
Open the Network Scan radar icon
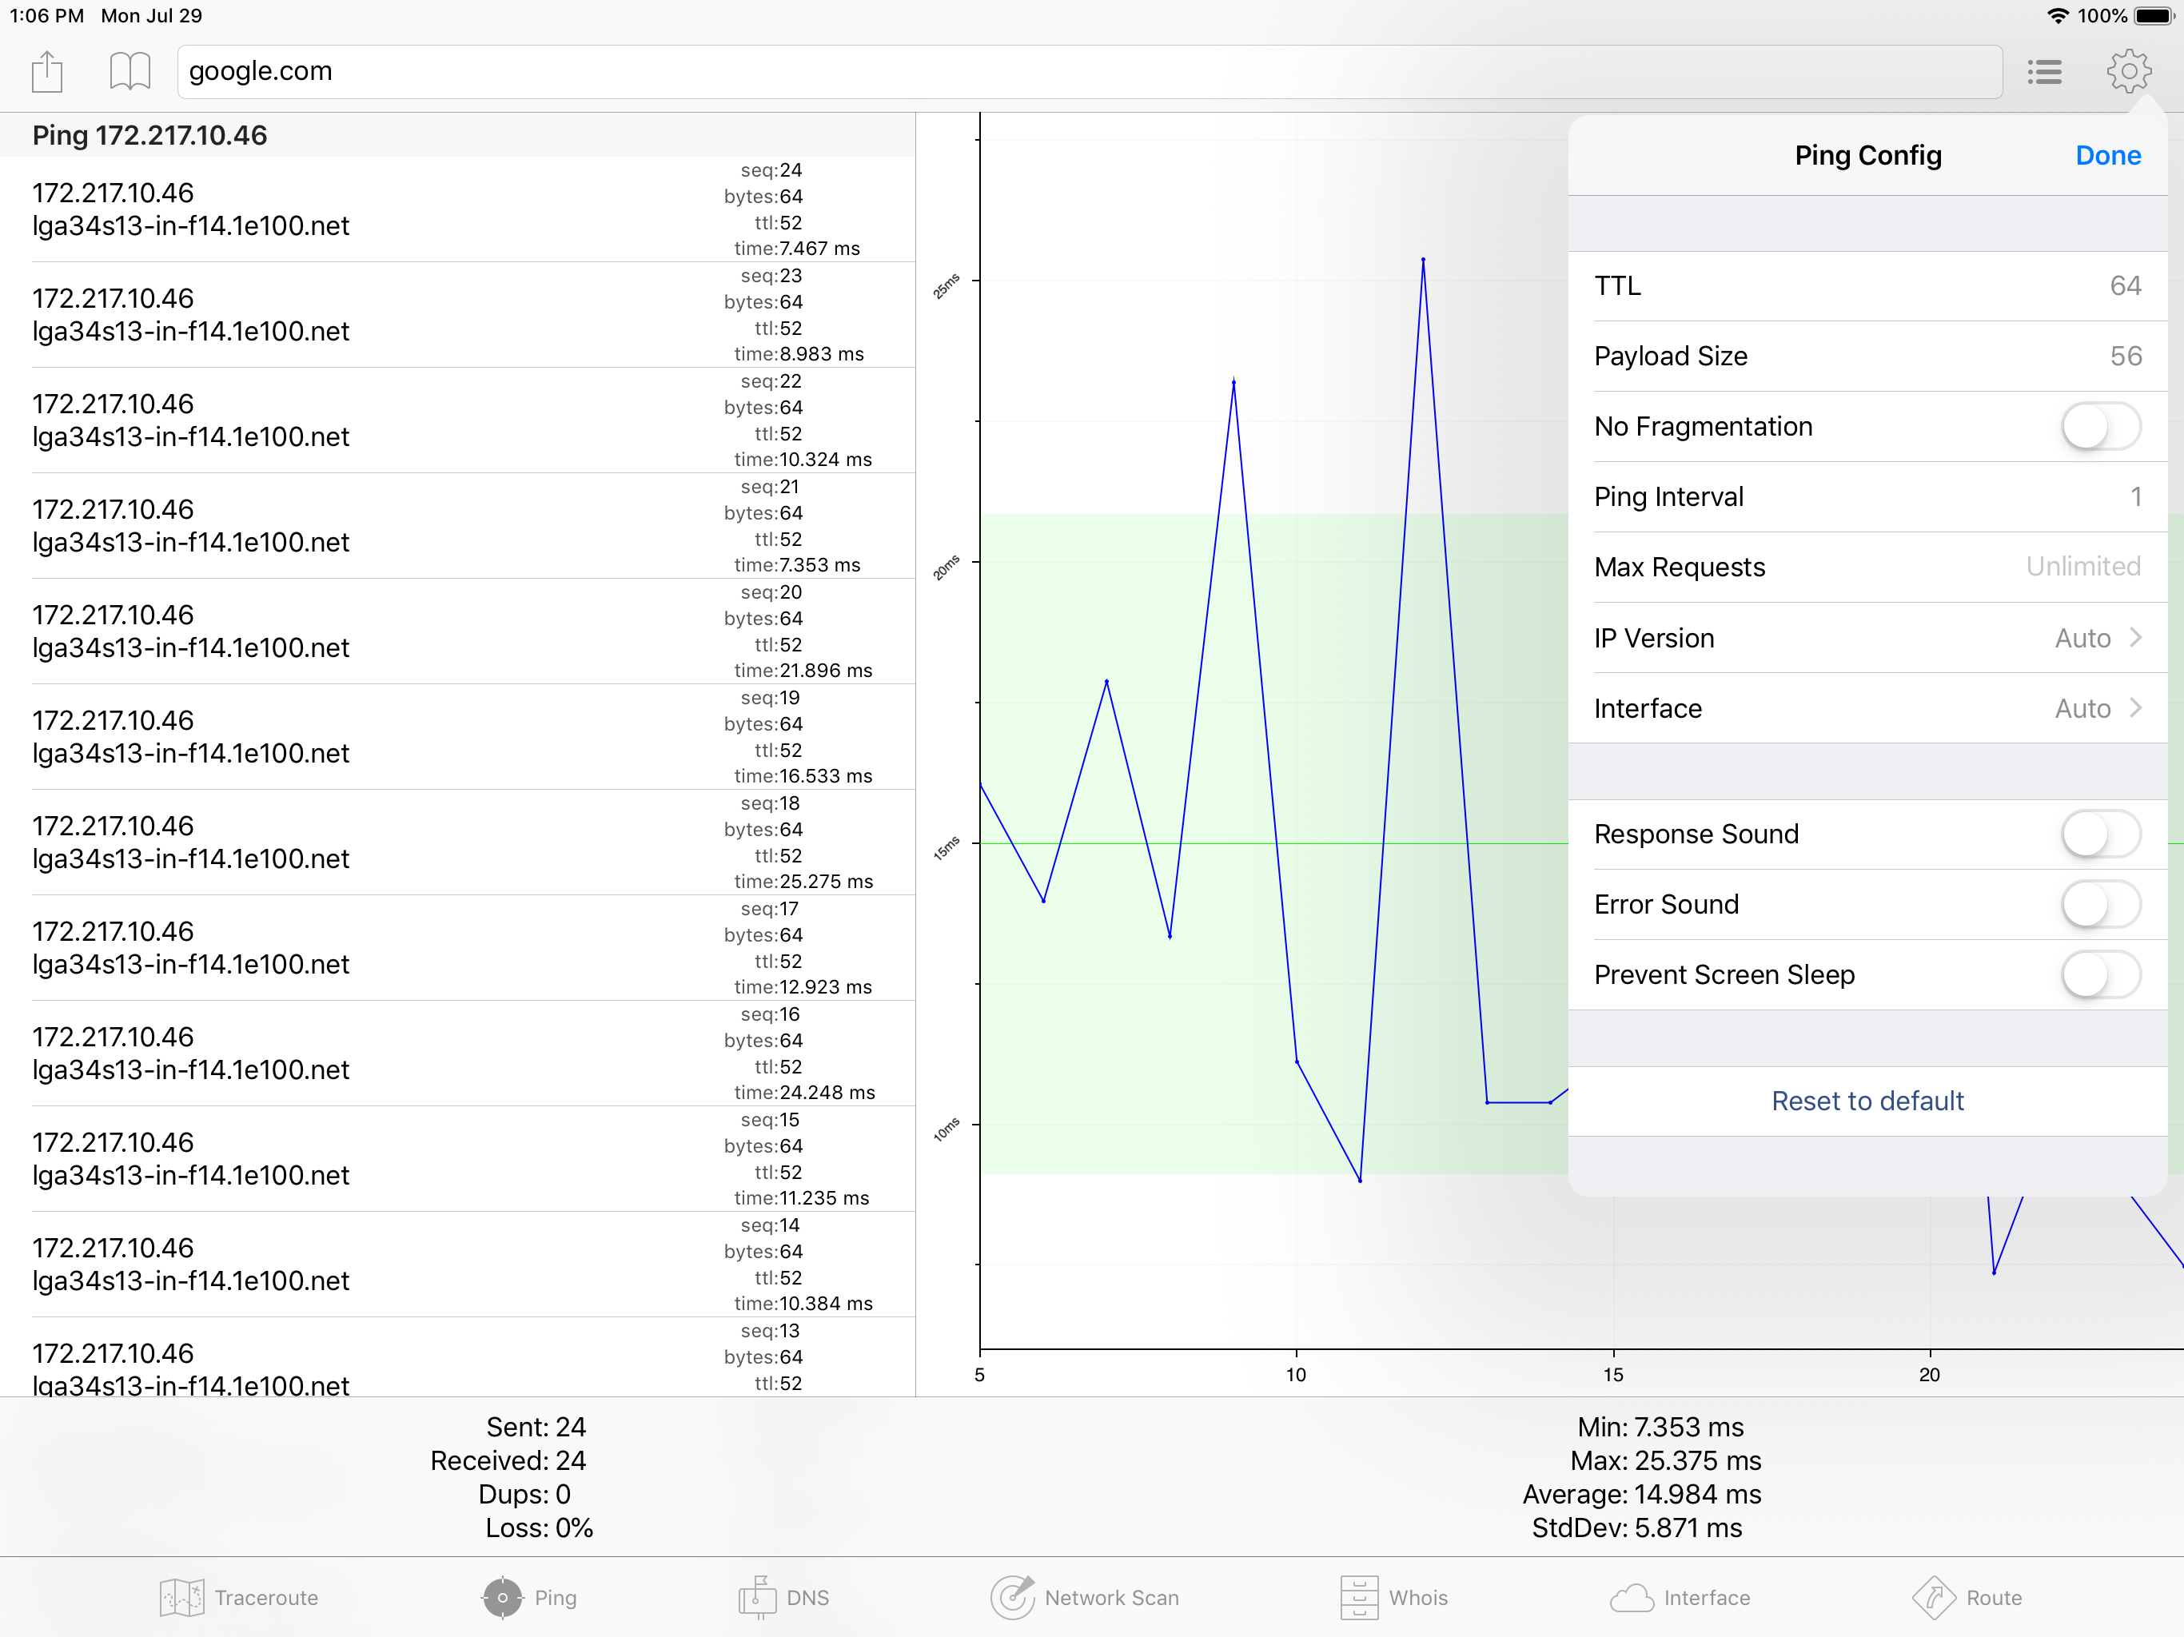[x=1012, y=1596]
